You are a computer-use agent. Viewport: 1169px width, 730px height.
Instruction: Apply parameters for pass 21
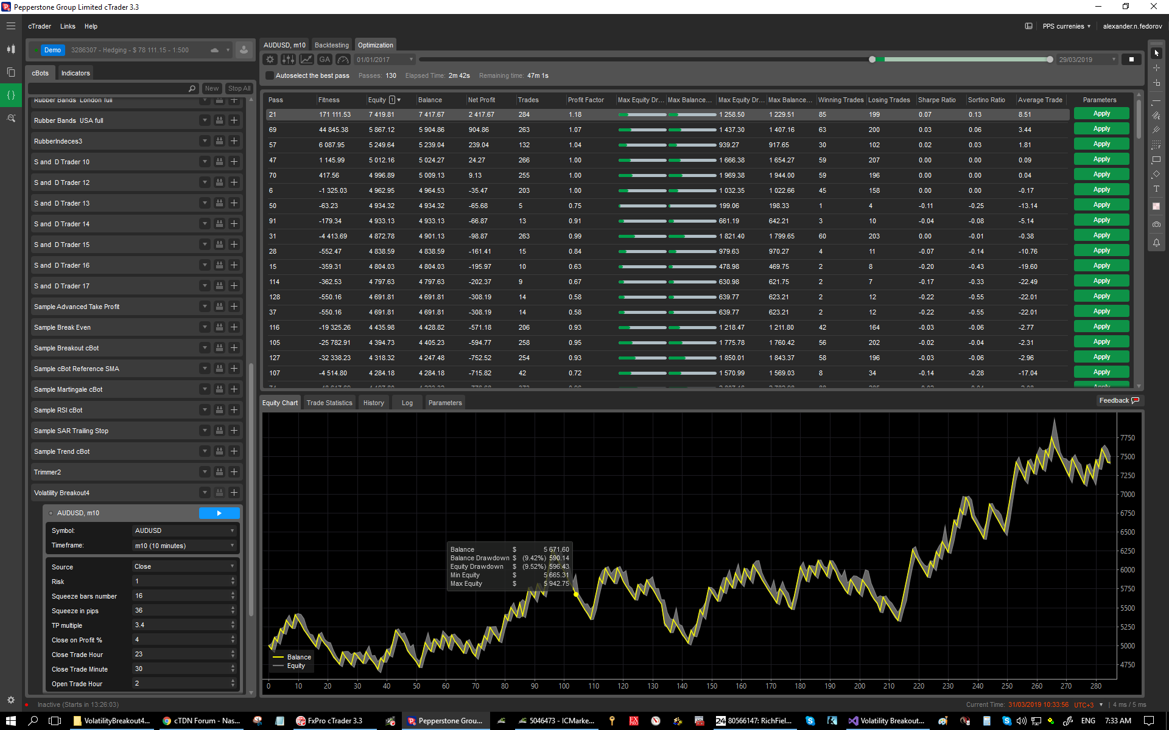pos(1101,114)
